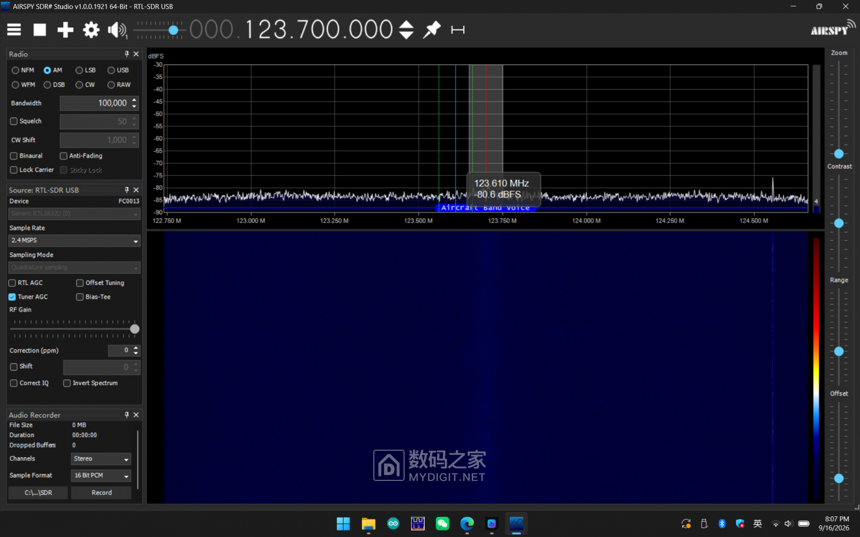Step frequency down with the large down arrow

click(406, 35)
